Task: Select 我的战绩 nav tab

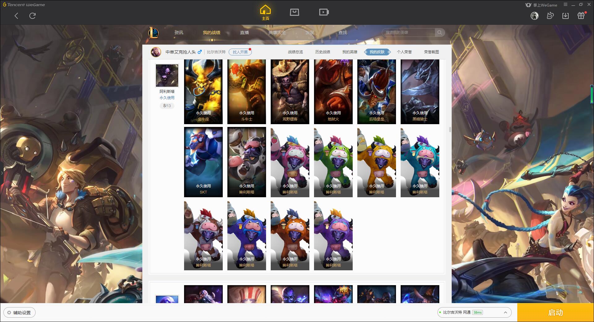Action: (x=212, y=33)
